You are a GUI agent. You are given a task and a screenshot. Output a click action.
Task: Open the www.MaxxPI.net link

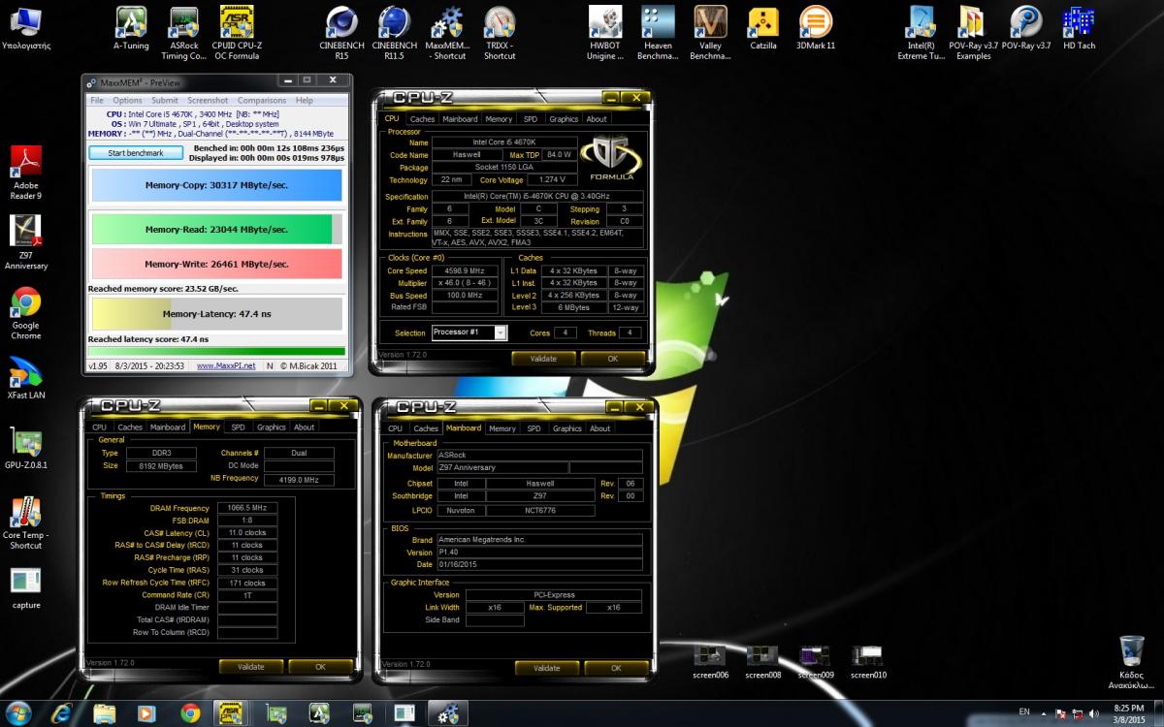pos(226,365)
